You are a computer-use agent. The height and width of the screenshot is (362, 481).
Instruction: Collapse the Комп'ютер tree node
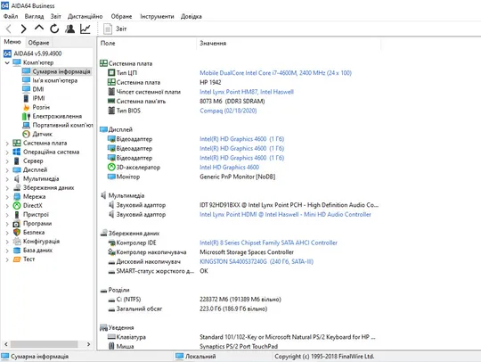tap(7, 62)
